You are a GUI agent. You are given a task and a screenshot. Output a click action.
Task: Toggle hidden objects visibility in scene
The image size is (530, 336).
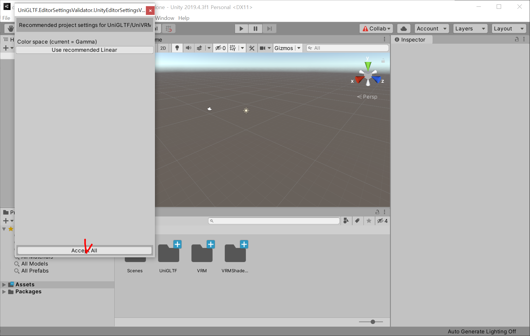220,48
